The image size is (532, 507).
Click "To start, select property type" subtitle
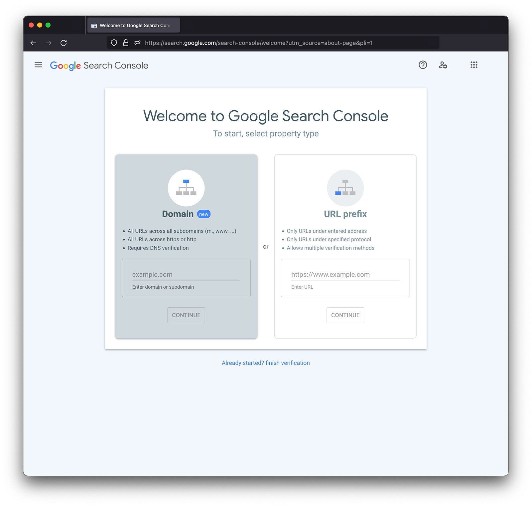[266, 134]
